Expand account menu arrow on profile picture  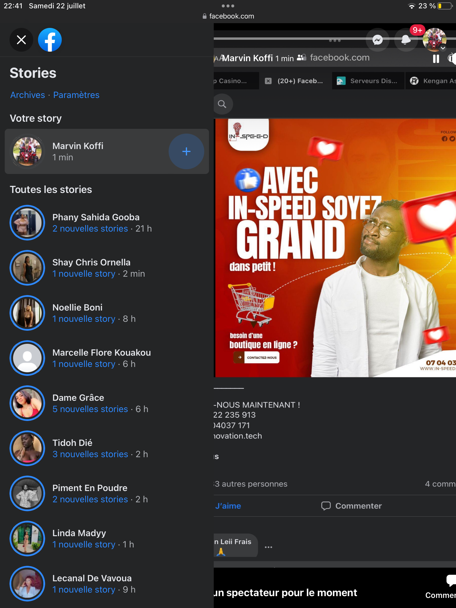(x=443, y=48)
